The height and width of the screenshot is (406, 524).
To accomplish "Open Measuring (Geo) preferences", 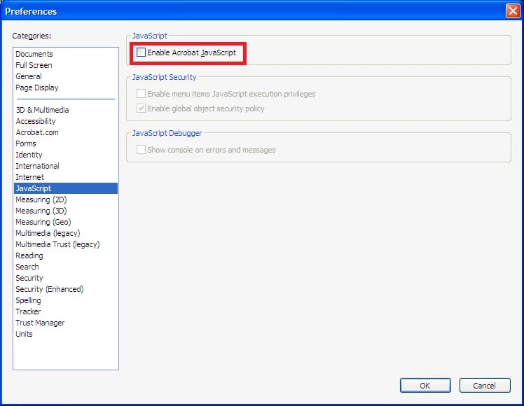I will tap(43, 222).
